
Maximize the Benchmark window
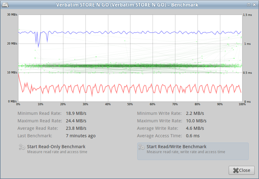pos(249,5)
